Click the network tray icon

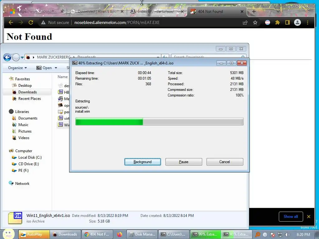point(280,235)
